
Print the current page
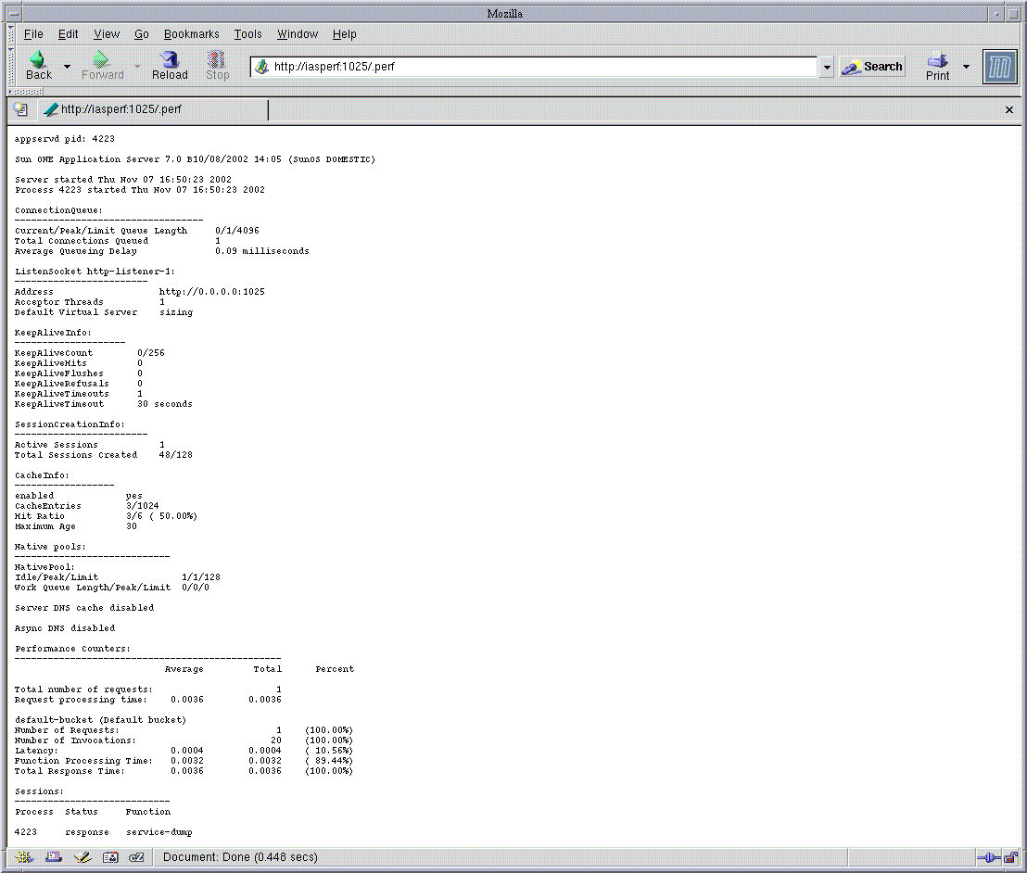pos(937,66)
